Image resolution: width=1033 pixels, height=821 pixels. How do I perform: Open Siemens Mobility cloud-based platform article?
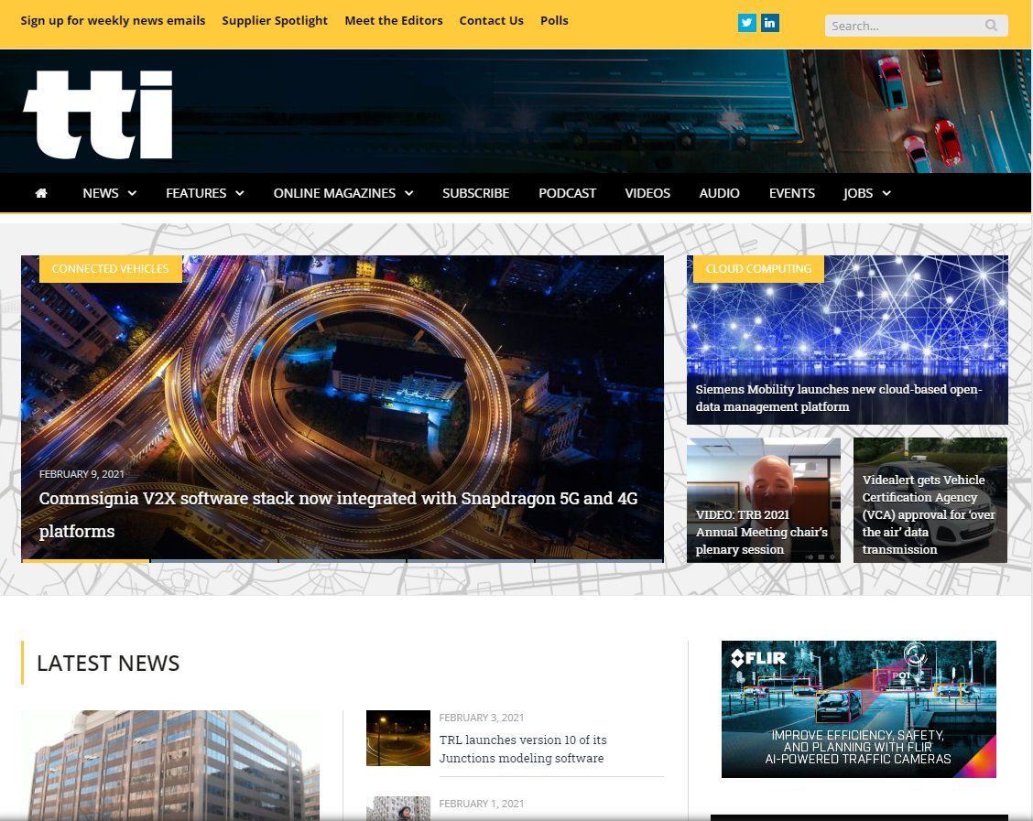[x=839, y=397]
